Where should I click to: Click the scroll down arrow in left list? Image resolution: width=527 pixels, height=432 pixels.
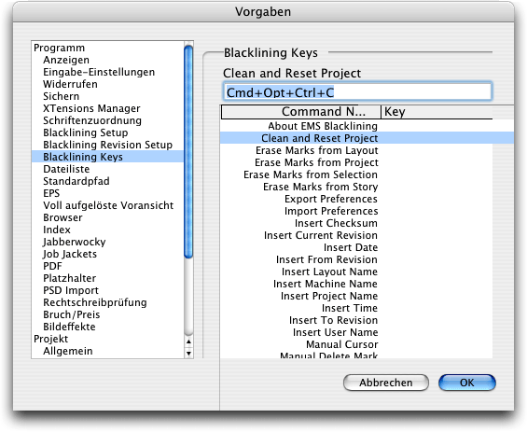tap(189, 353)
